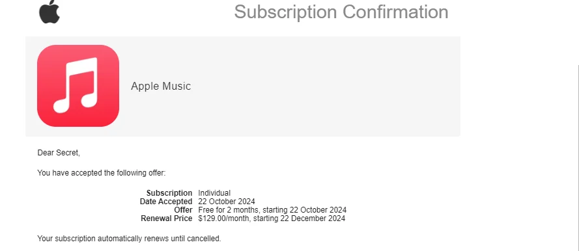Click the white music note inside the red icon

[76, 85]
